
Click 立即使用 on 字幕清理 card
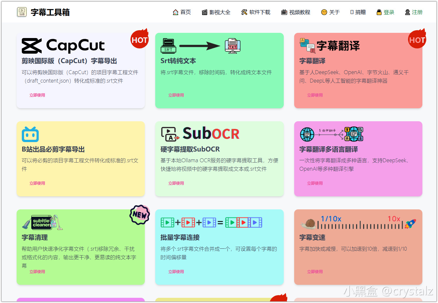pyautogui.click(x=37, y=272)
